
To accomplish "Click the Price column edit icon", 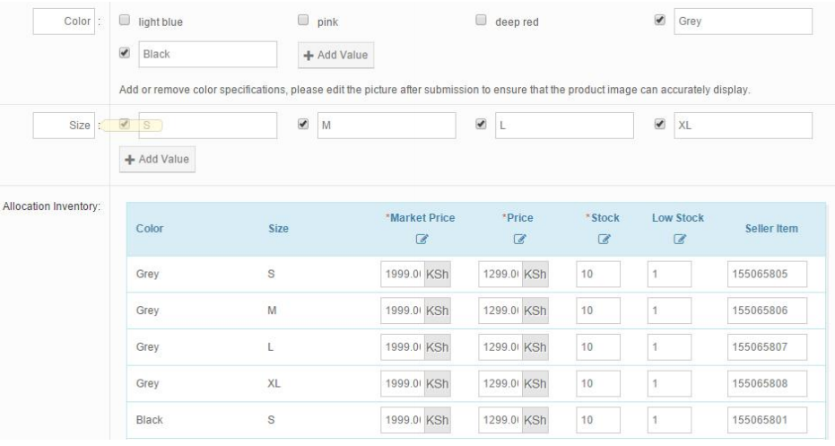I will tap(518, 241).
